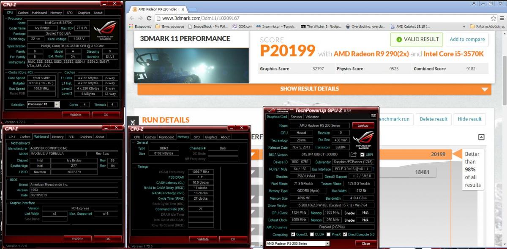Click the Graphics Score value 32797
507x249 pixels.
pos(319,69)
